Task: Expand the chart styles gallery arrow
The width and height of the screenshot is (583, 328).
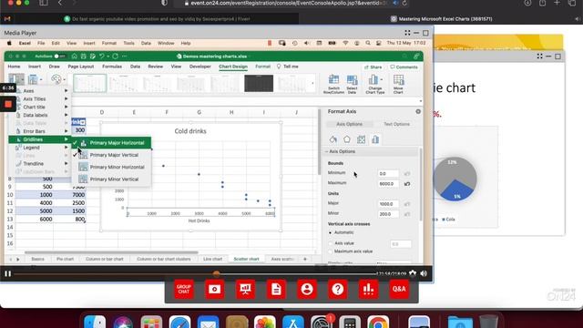Action: [312, 83]
